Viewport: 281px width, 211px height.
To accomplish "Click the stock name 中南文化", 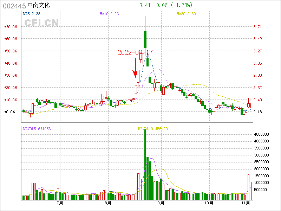I will point(39,6).
